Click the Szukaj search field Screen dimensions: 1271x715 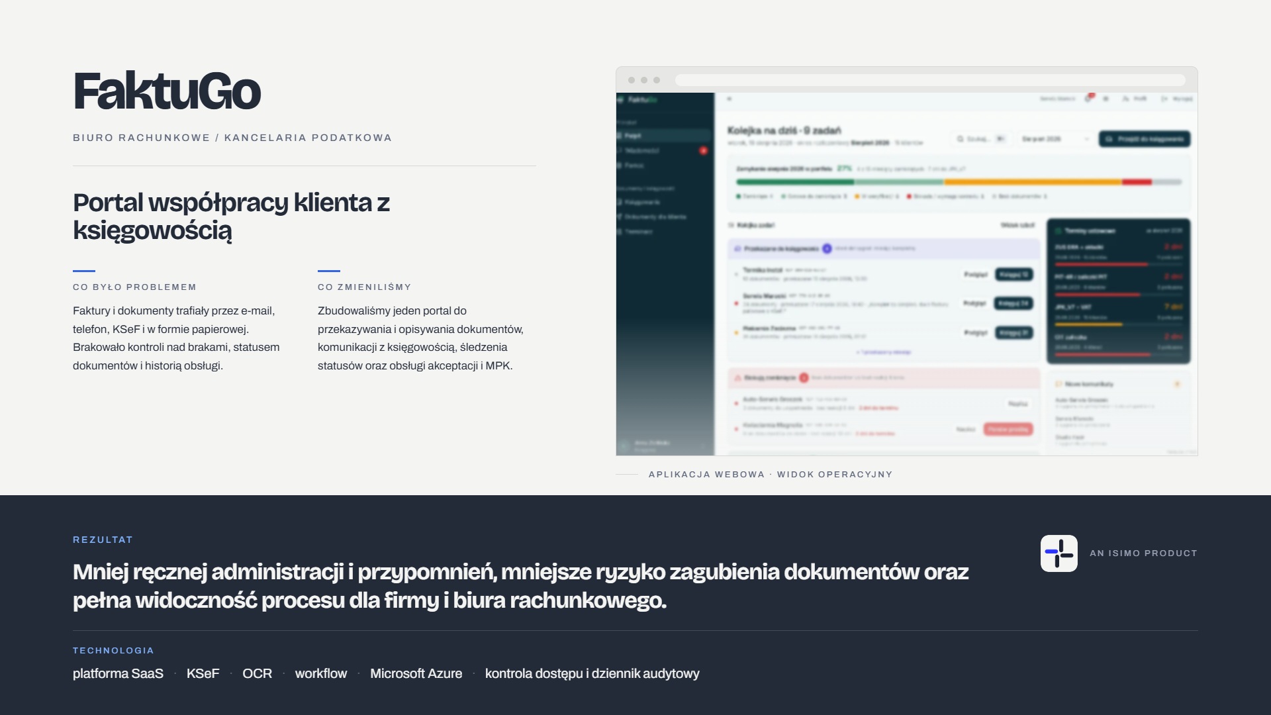tap(980, 139)
